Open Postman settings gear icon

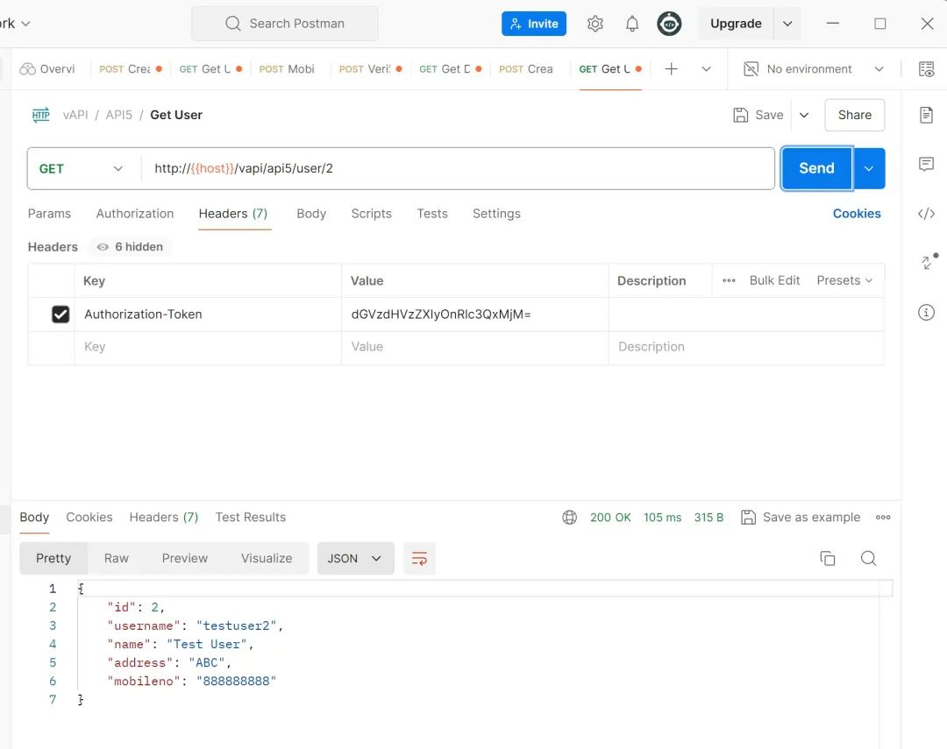click(595, 24)
